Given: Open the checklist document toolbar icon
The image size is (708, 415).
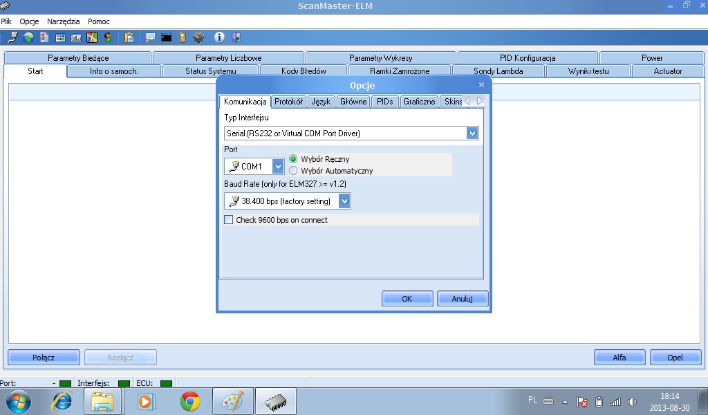Looking at the screenshot, I should coord(44,37).
